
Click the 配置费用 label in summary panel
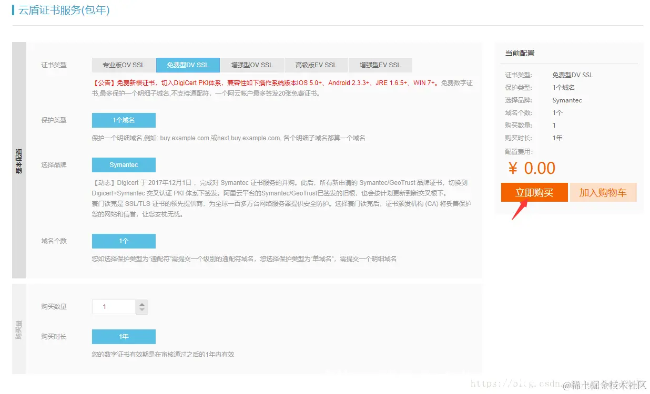click(519, 152)
